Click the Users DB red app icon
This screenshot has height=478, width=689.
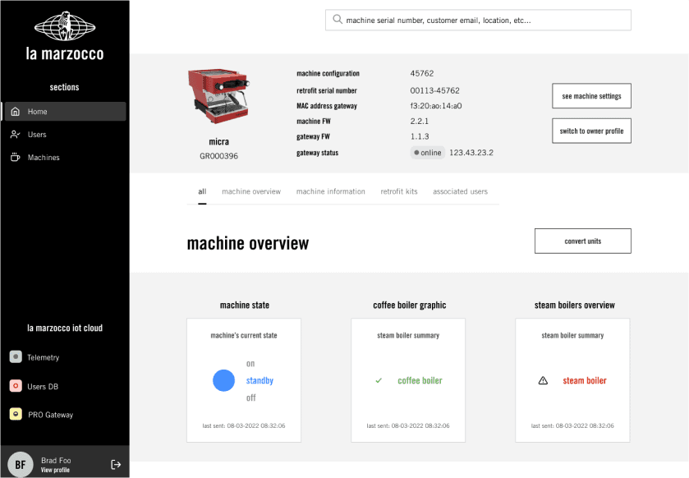tap(16, 386)
